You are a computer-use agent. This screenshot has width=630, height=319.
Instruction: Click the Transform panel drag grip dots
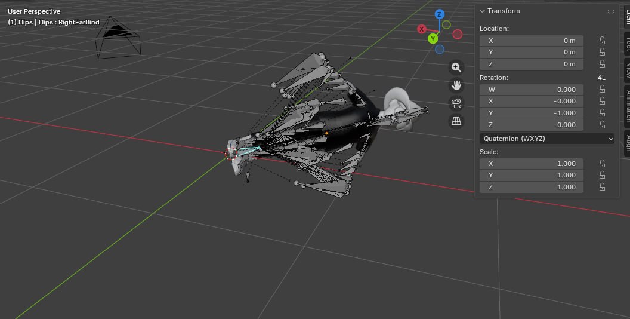point(611,11)
